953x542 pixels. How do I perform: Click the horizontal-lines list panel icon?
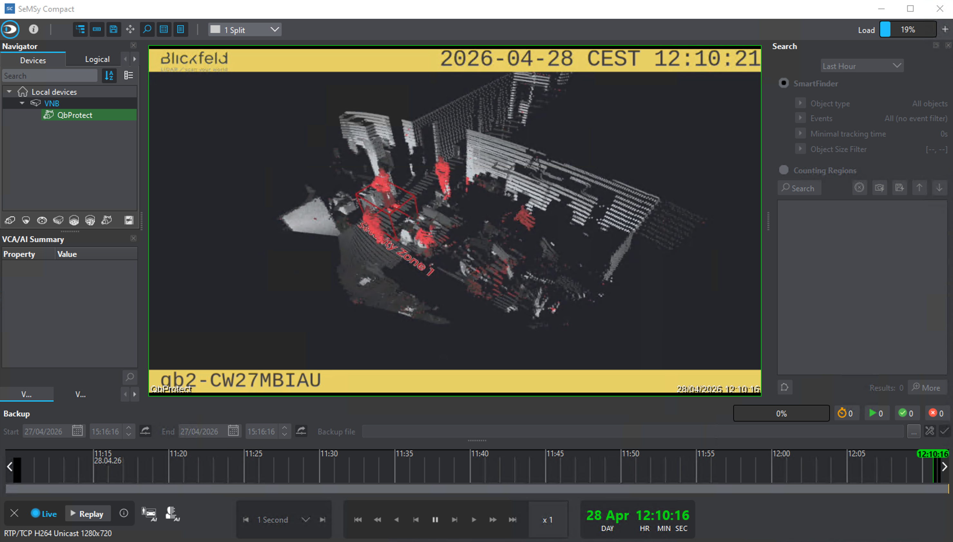[164, 29]
